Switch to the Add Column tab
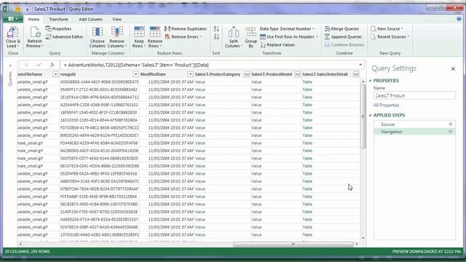 (90, 19)
